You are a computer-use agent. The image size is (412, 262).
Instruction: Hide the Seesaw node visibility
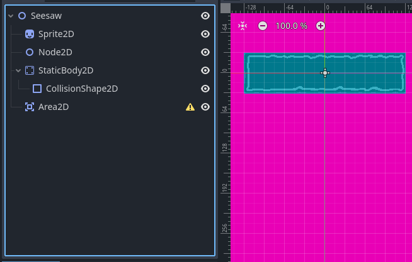point(205,16)
